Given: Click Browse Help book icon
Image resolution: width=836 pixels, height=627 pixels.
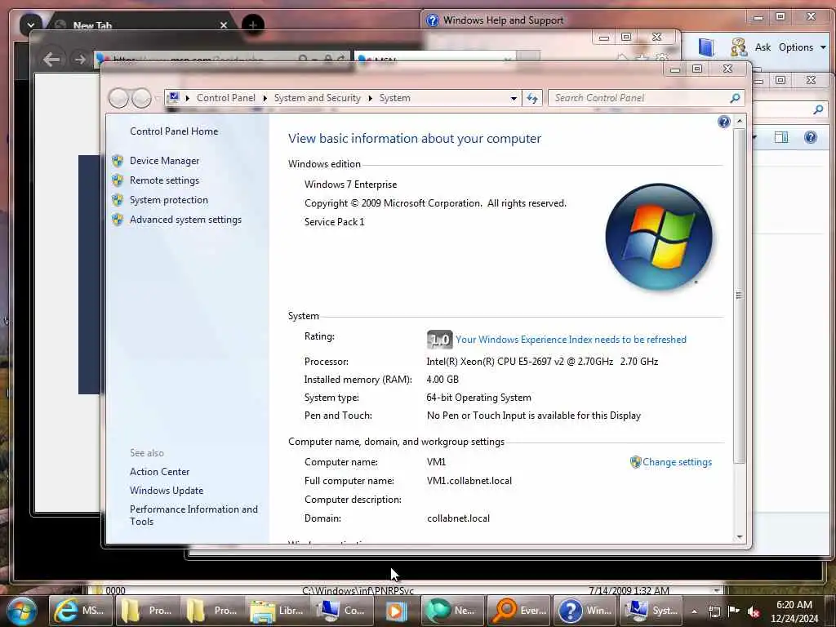Looking at the screenshot, I should click(x=706, y=47).
